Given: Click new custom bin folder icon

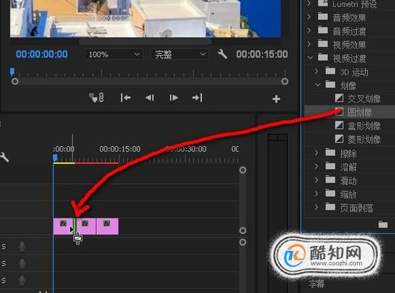Looking at the screenshot, I should pyautogui.click(x=383, y=224).
